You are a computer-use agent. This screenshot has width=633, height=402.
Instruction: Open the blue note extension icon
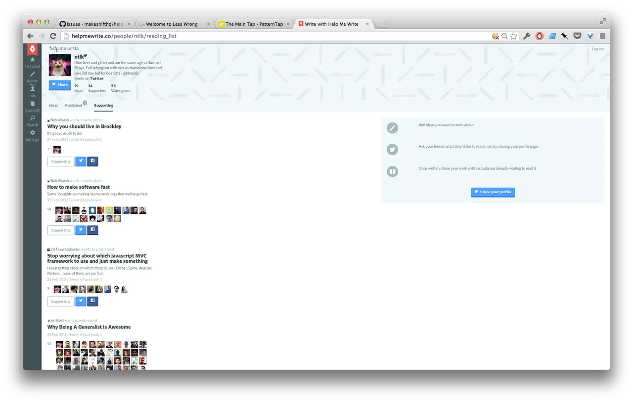tap(552, 36)
